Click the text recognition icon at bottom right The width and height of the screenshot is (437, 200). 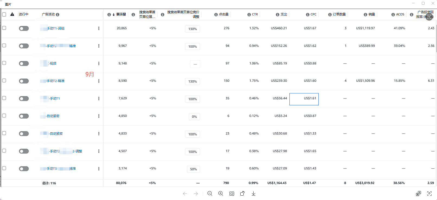[x=429, y=194]
